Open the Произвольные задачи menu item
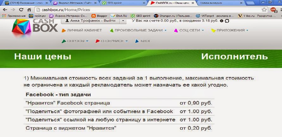Image resolution: width=282 pixels, height=137 pixels. [139, 30]
